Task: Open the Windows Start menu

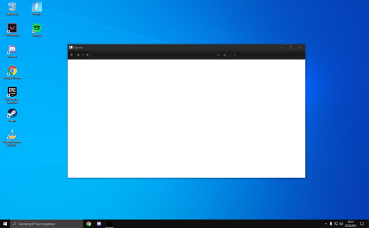Action: tap(5, 224)
